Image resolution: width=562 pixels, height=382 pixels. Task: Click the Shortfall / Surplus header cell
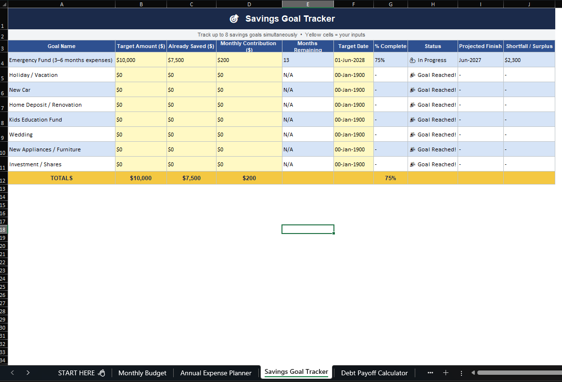[x=529, y=46]
